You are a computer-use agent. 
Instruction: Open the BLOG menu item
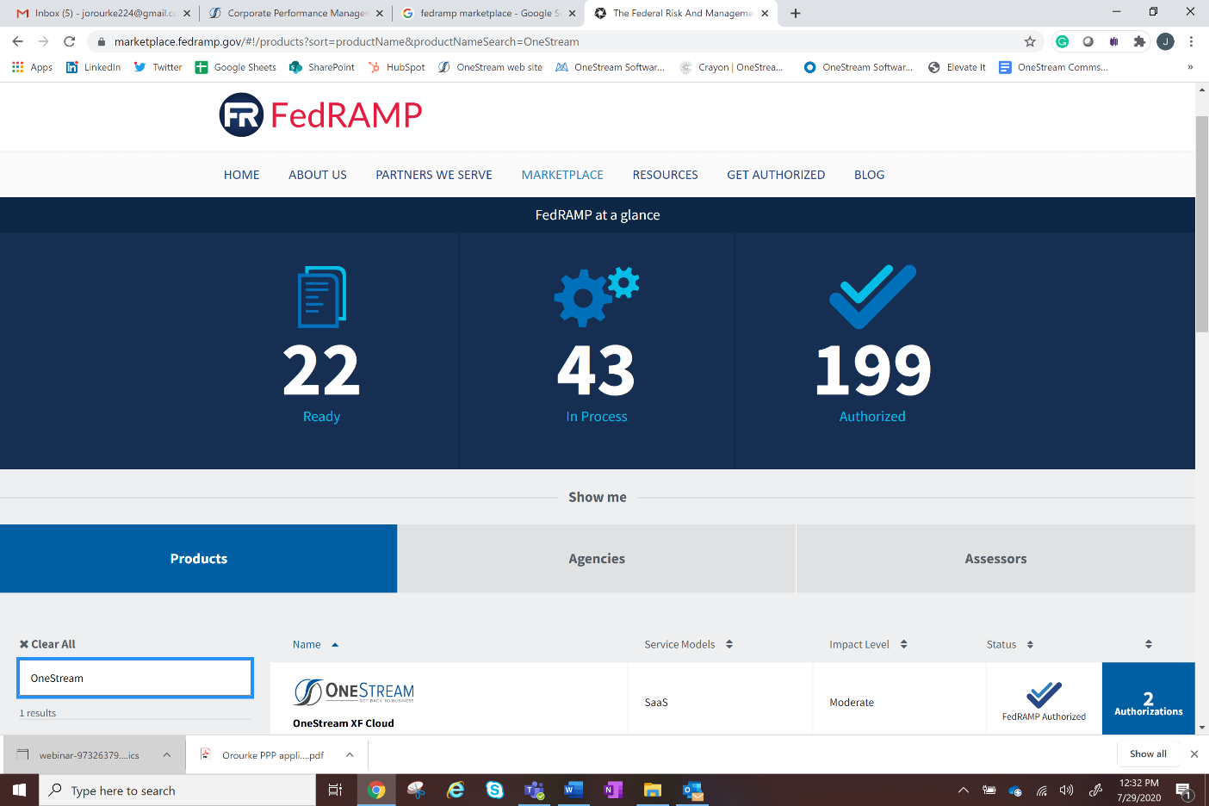[870, 175]
